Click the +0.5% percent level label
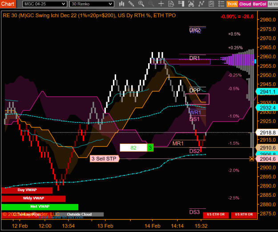The image size is (278, 232). [x=234, y=34]
